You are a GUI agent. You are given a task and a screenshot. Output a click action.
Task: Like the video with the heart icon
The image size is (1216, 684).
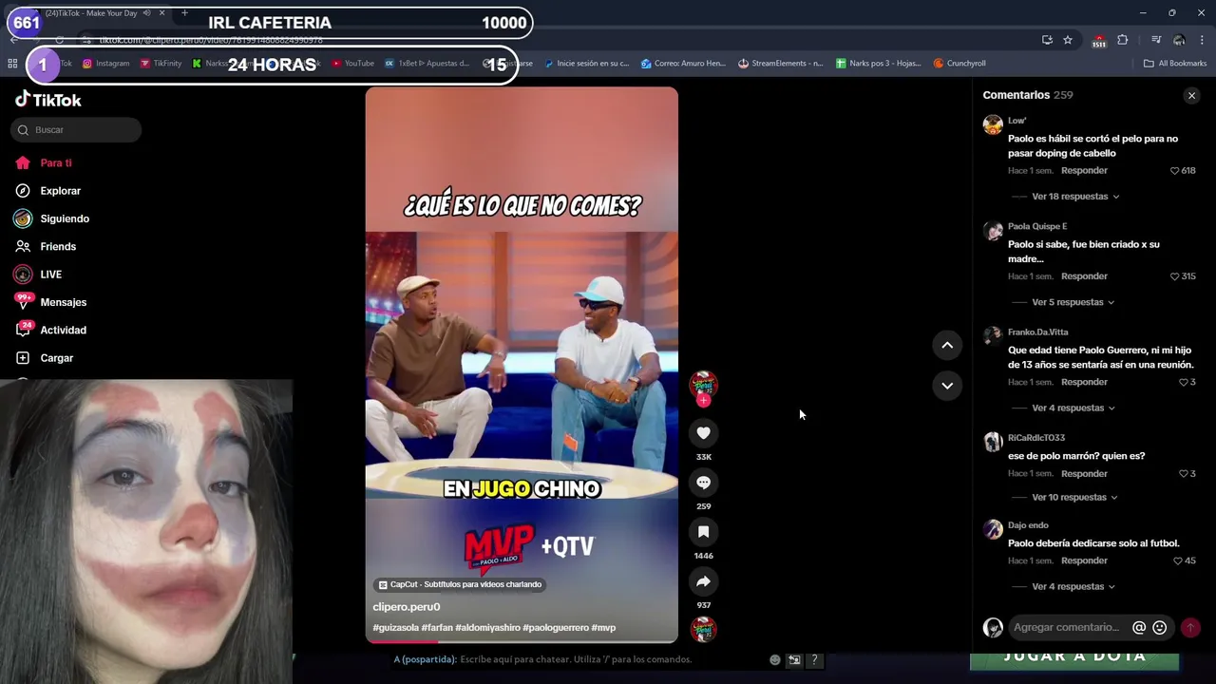point(703,433)
